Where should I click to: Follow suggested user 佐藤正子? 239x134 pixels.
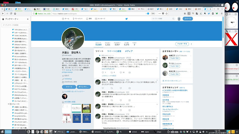pyautogui.click(x=174, y=58)
